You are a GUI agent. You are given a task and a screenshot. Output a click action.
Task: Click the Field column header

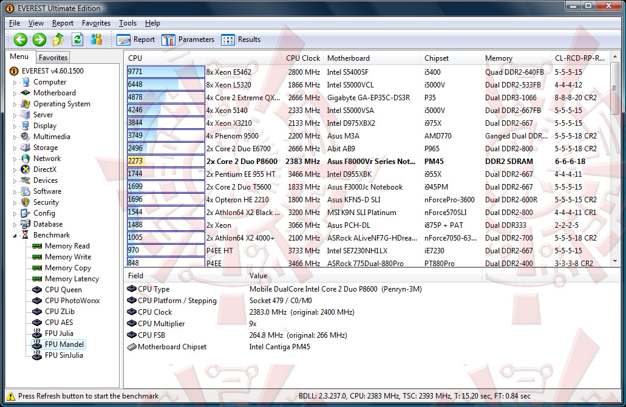point(185,276)
